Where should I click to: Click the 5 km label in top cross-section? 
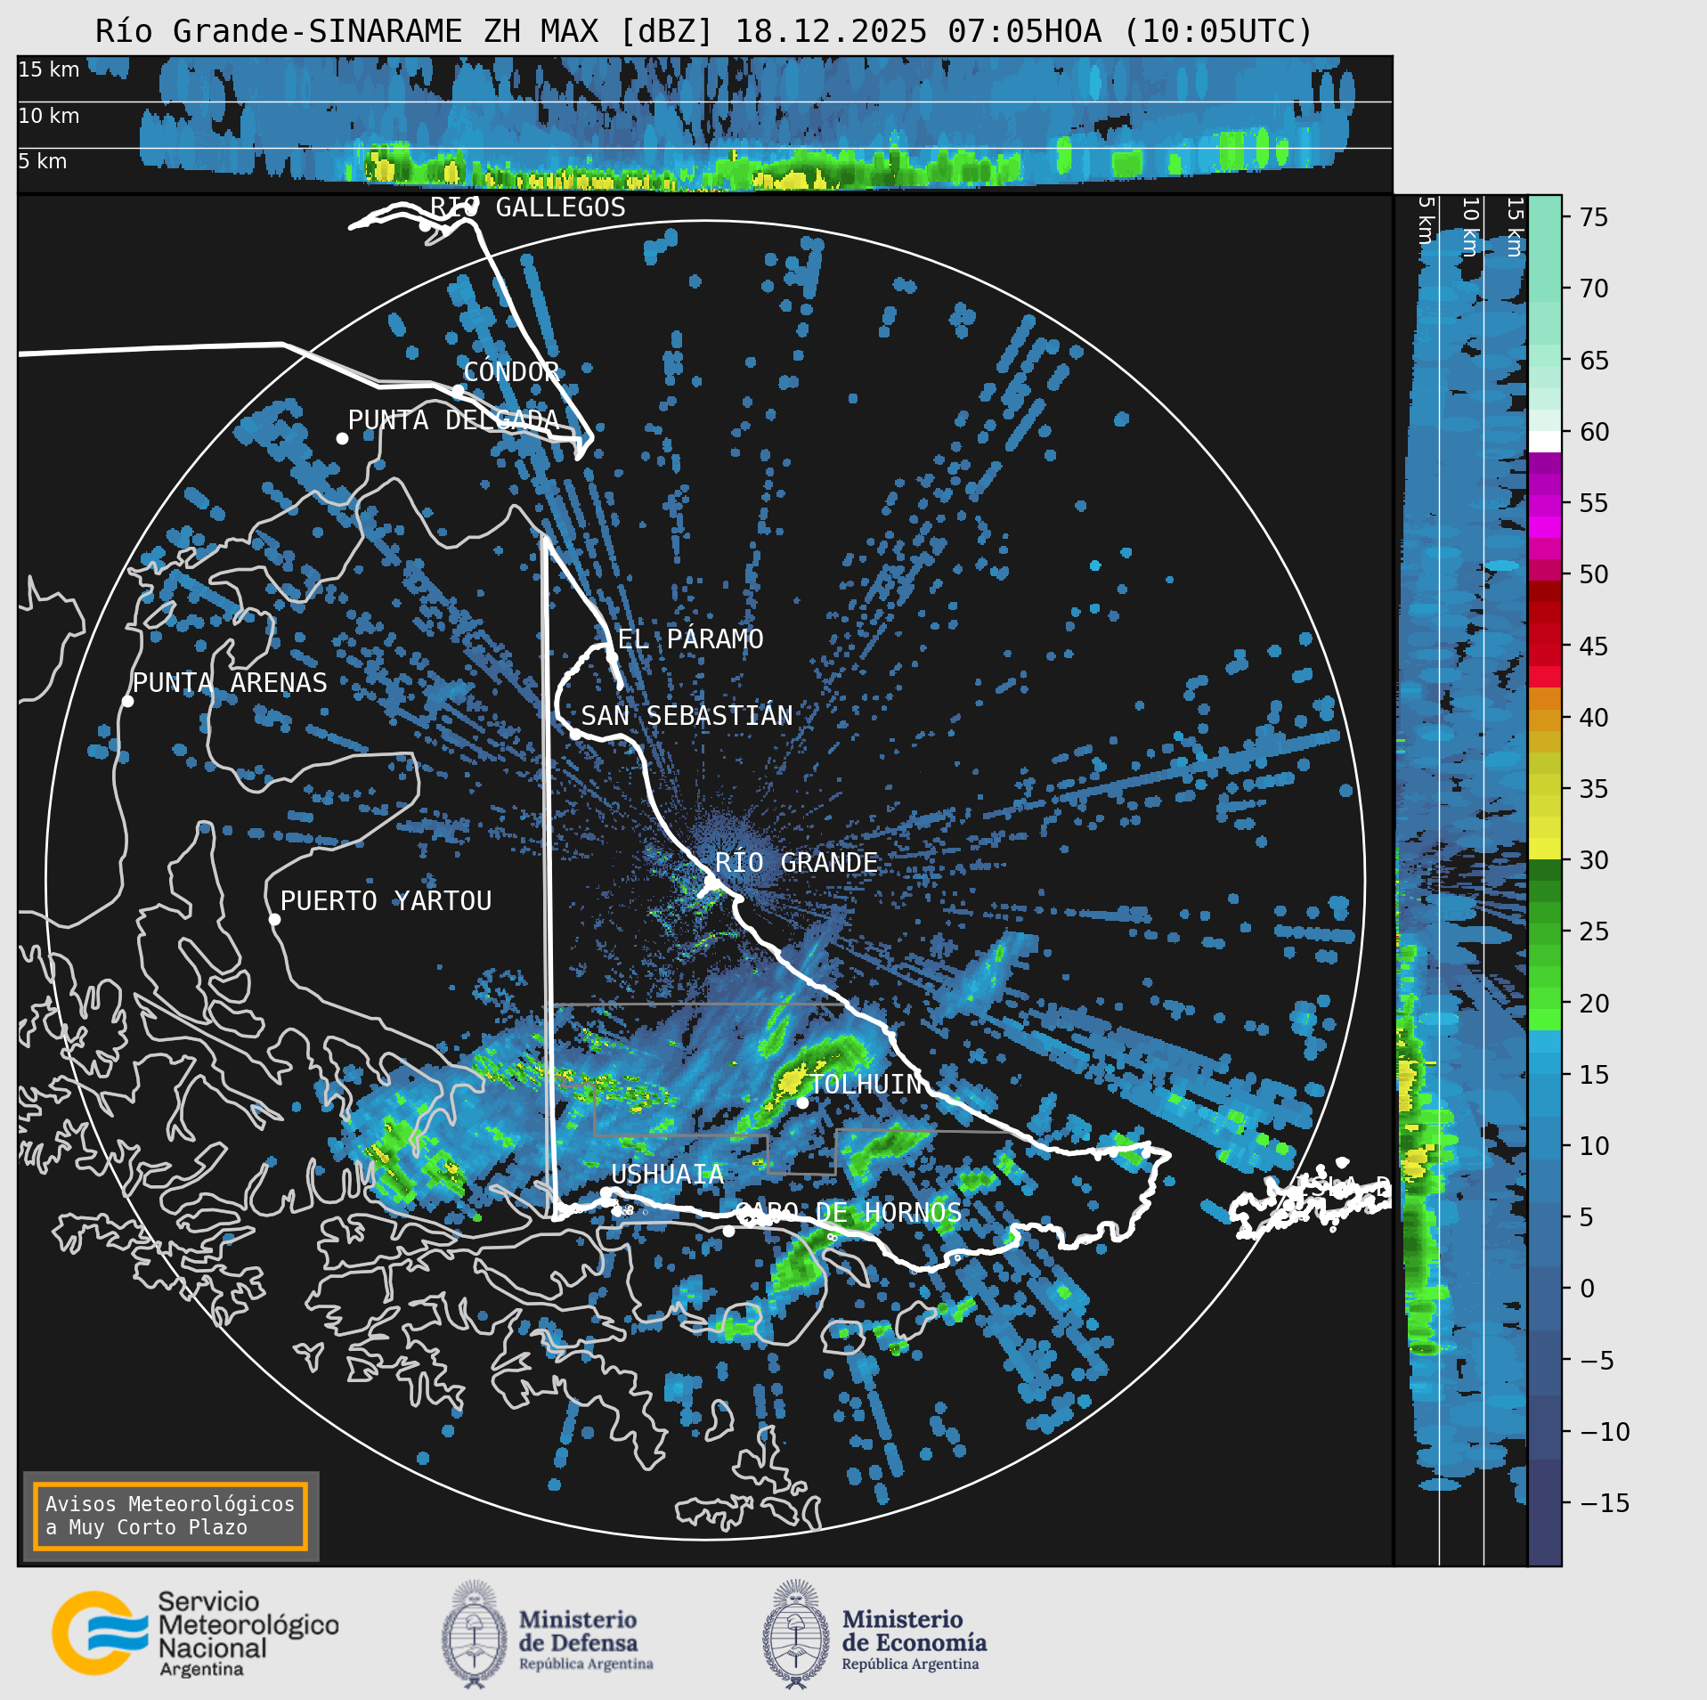(43, 161)
